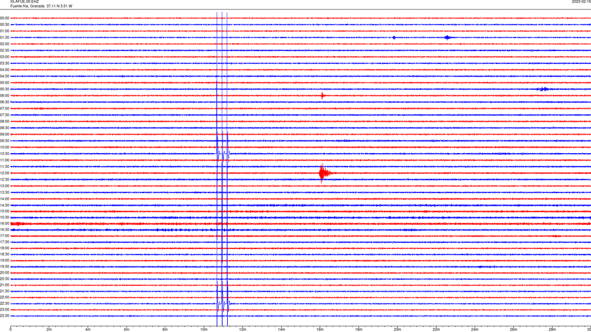591x332 pixels.
Task: Select the 18:30 trace time label
Action: 4,255
